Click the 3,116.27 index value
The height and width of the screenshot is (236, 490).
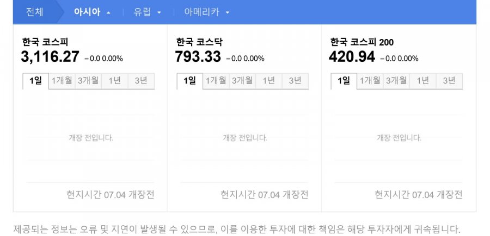point(50,57)
